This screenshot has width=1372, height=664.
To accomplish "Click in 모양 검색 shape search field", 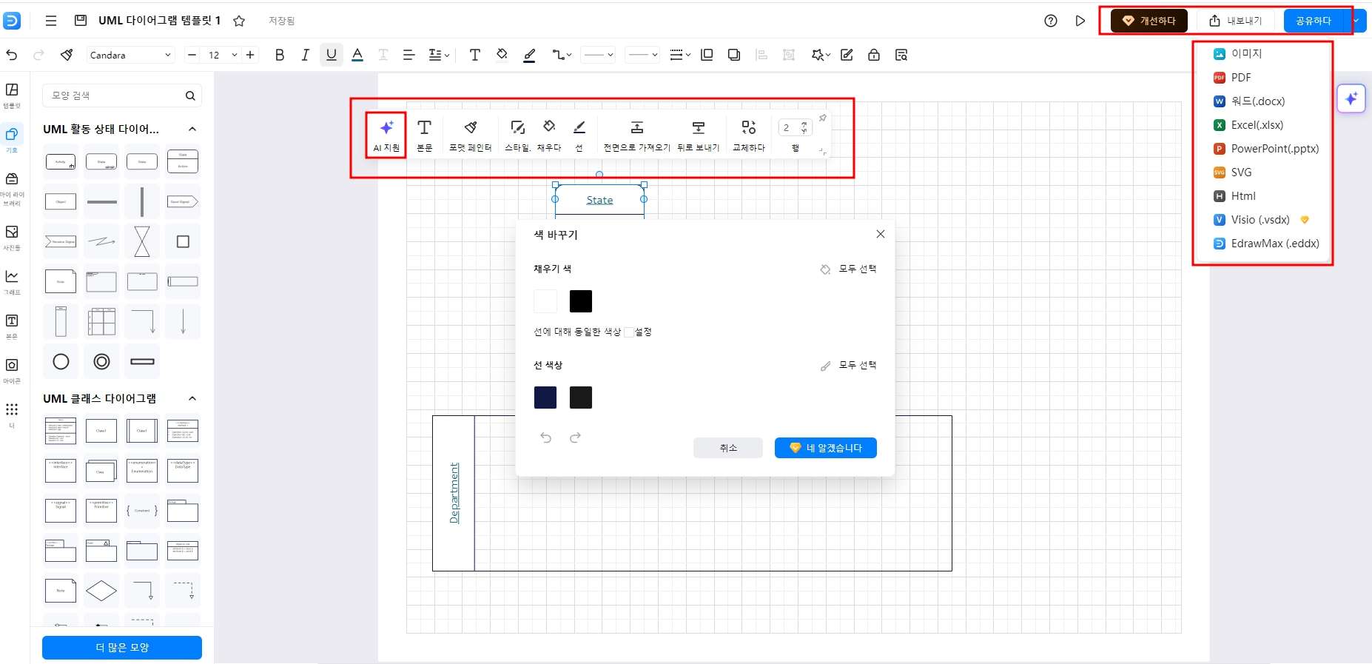I will [122, 95].
